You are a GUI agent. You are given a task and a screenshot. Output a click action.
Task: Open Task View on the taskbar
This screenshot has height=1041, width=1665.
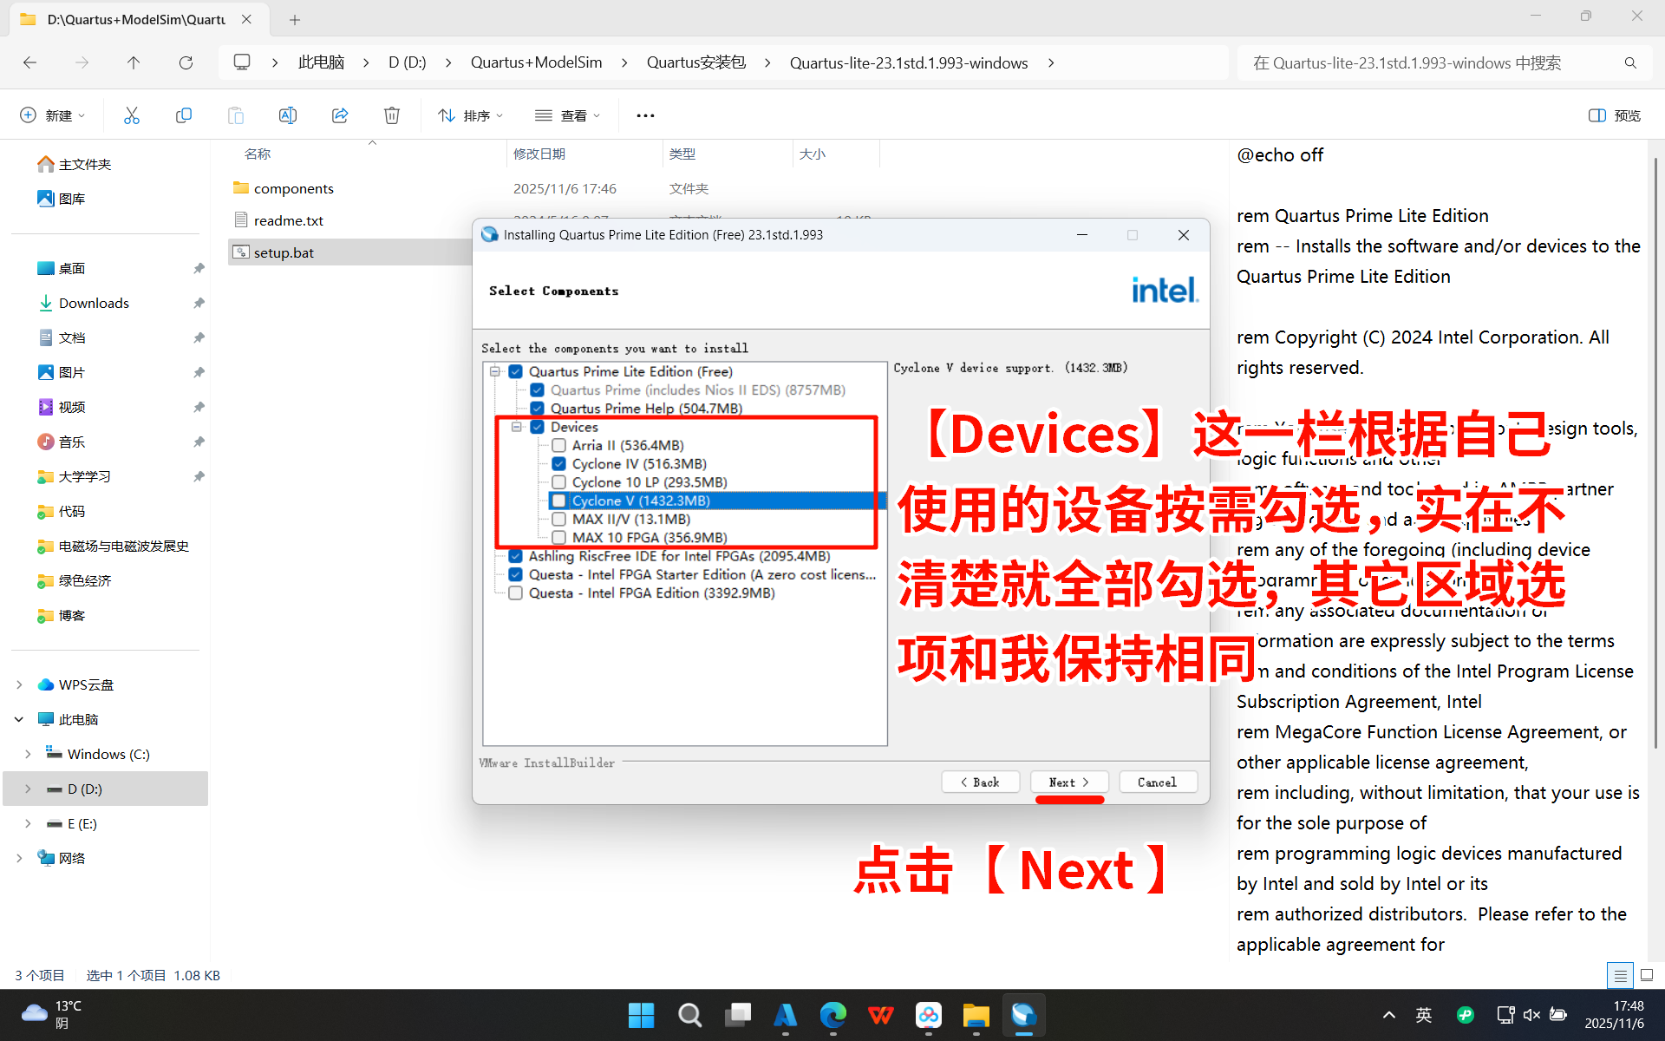(x=739, y=1015)
